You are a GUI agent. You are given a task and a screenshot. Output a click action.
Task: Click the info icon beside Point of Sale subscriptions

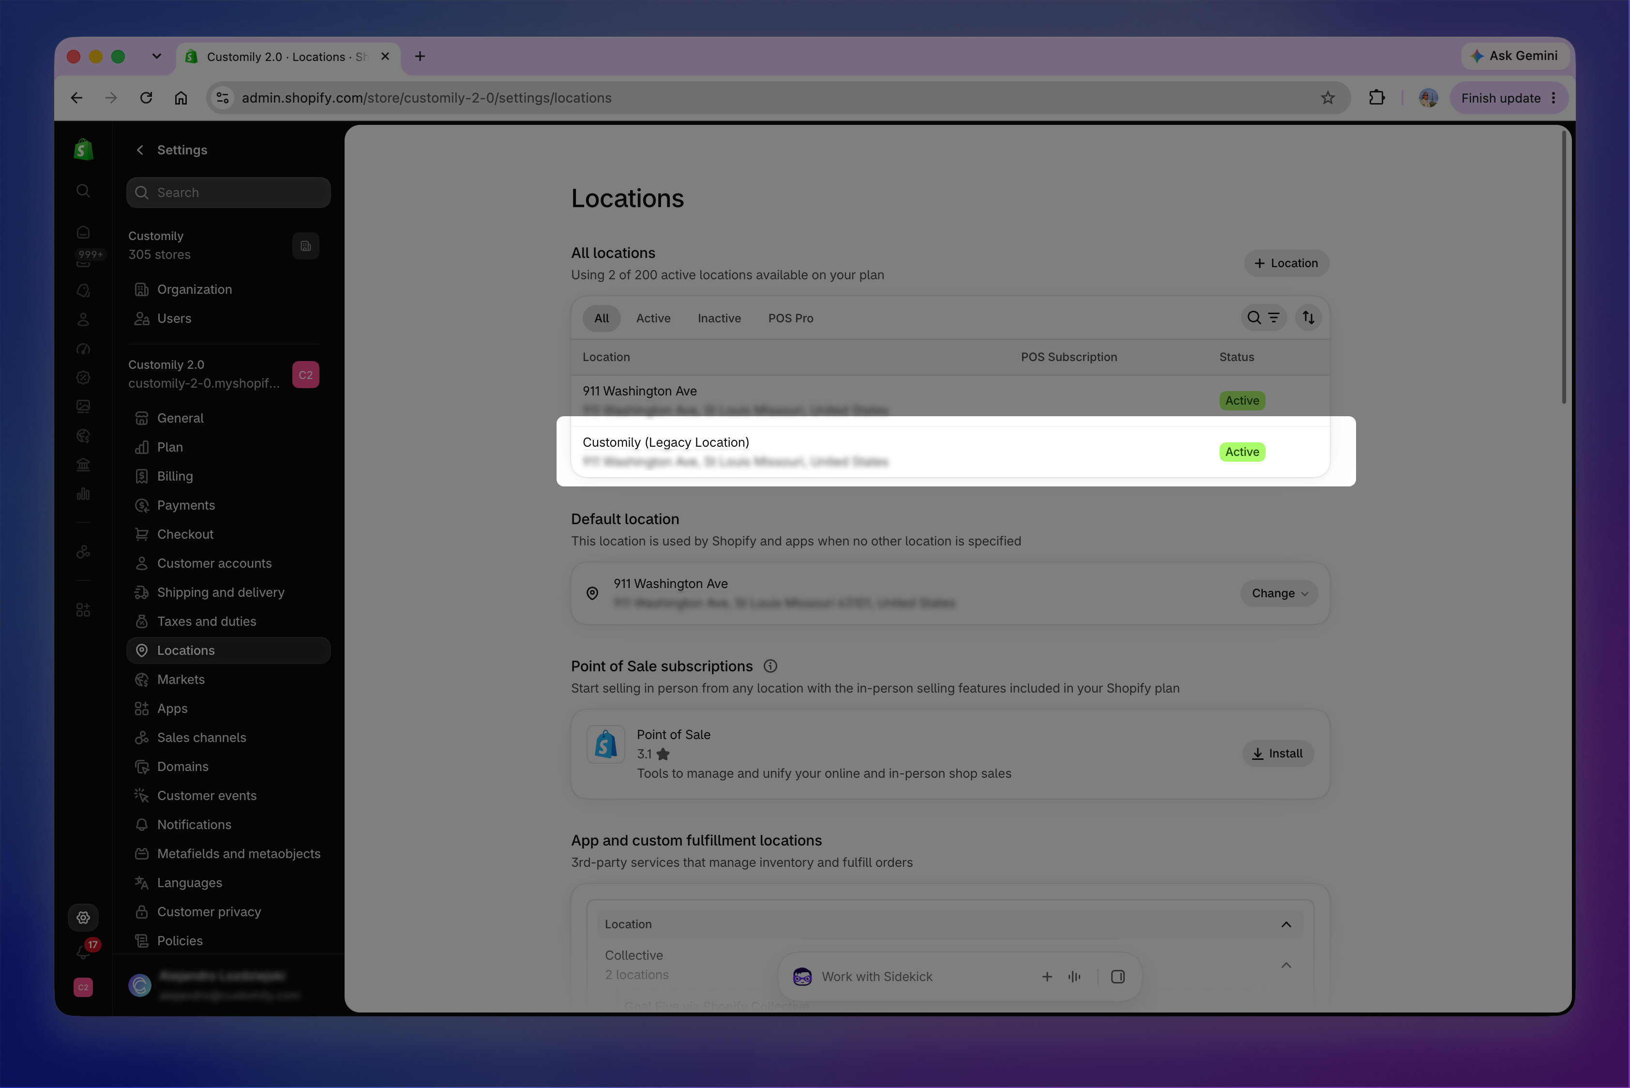(x=770, y=666)
